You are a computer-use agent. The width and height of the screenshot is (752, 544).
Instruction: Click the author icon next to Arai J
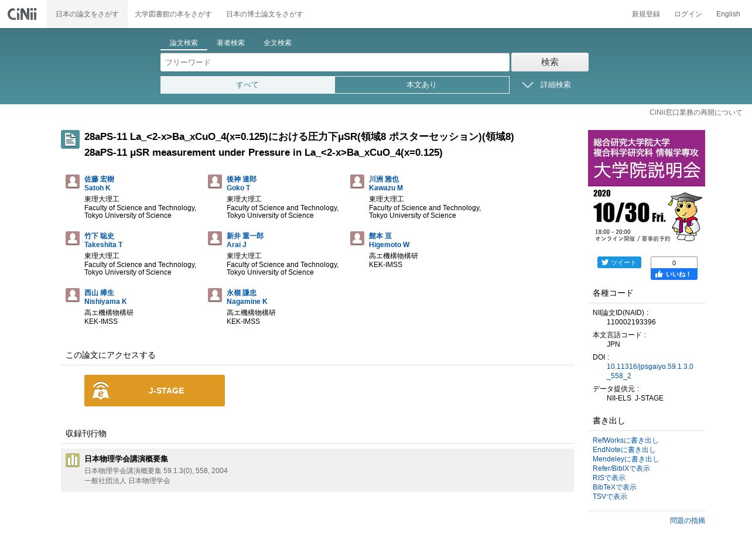215,238
